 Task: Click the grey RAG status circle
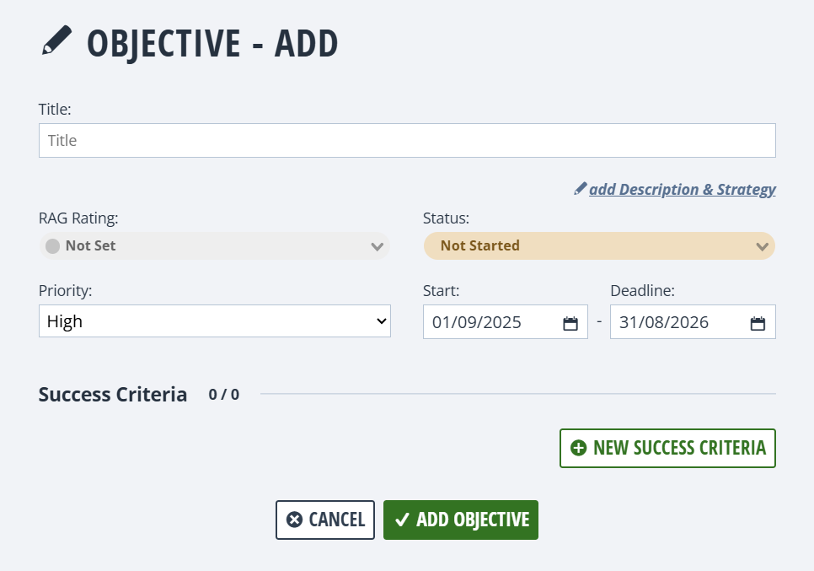(52, 245)
